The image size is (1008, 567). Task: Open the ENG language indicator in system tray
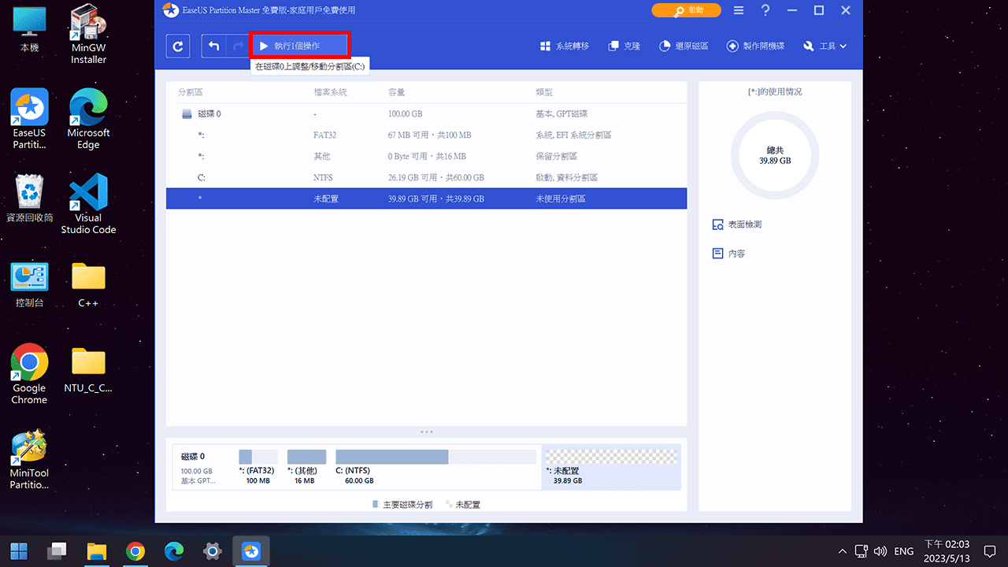pyautogui.click(x=902, y=550)
